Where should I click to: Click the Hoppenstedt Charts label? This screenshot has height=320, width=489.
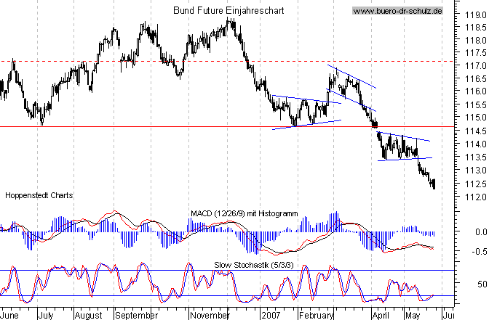pyautogui.click(x=39, y=196)
